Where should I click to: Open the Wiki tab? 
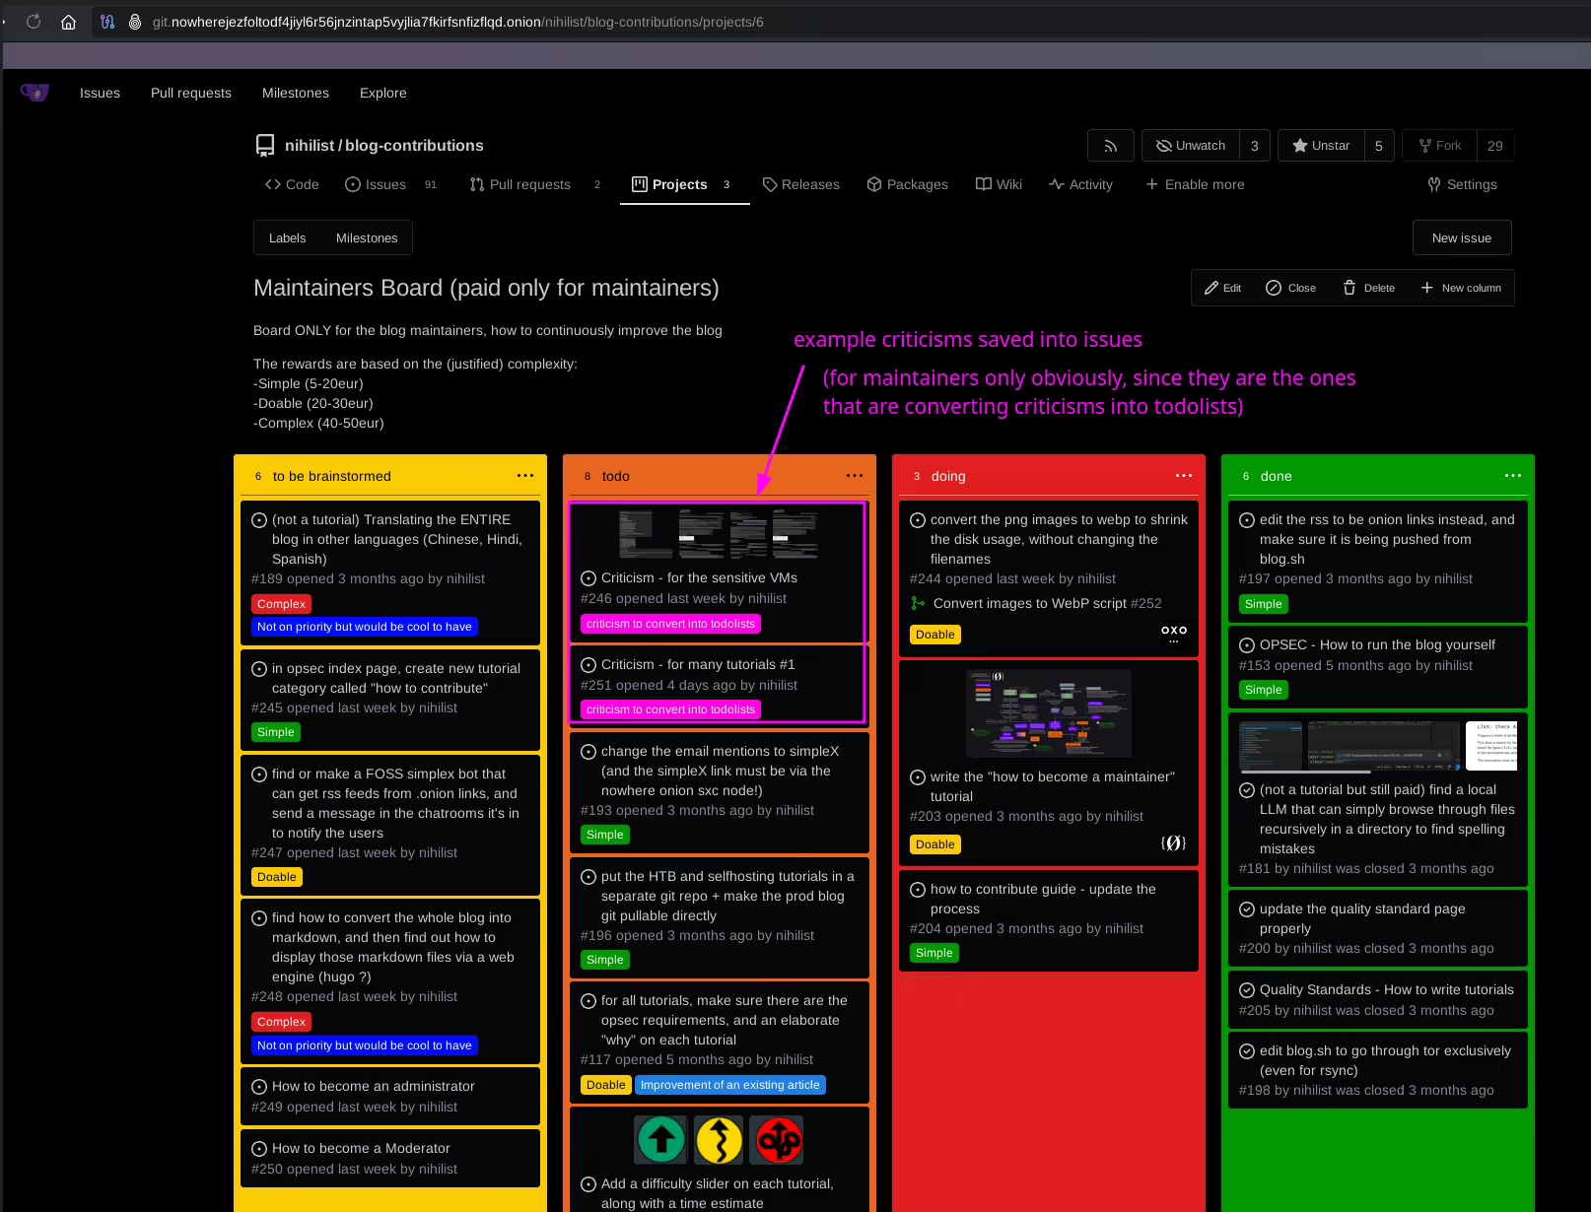999,184
